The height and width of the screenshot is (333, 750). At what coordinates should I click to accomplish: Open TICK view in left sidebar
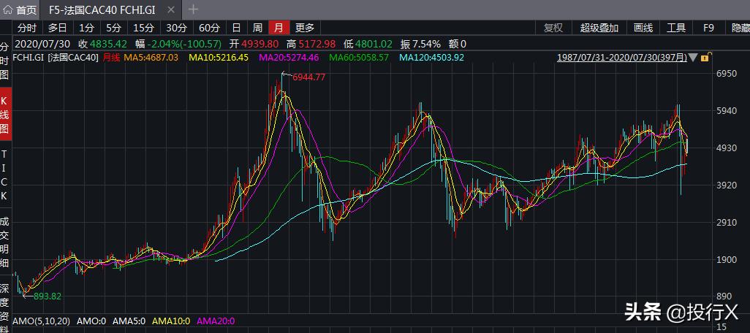4,175
